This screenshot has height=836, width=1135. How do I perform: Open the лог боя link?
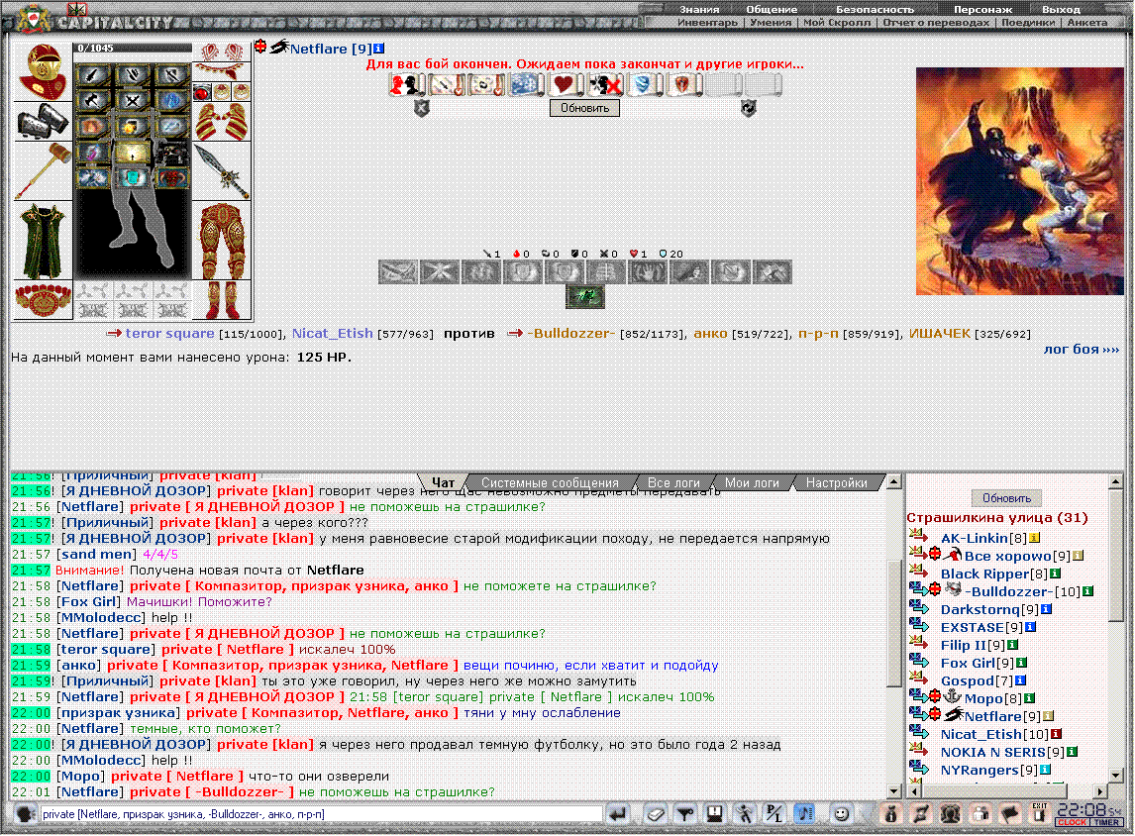(1081, 349)
